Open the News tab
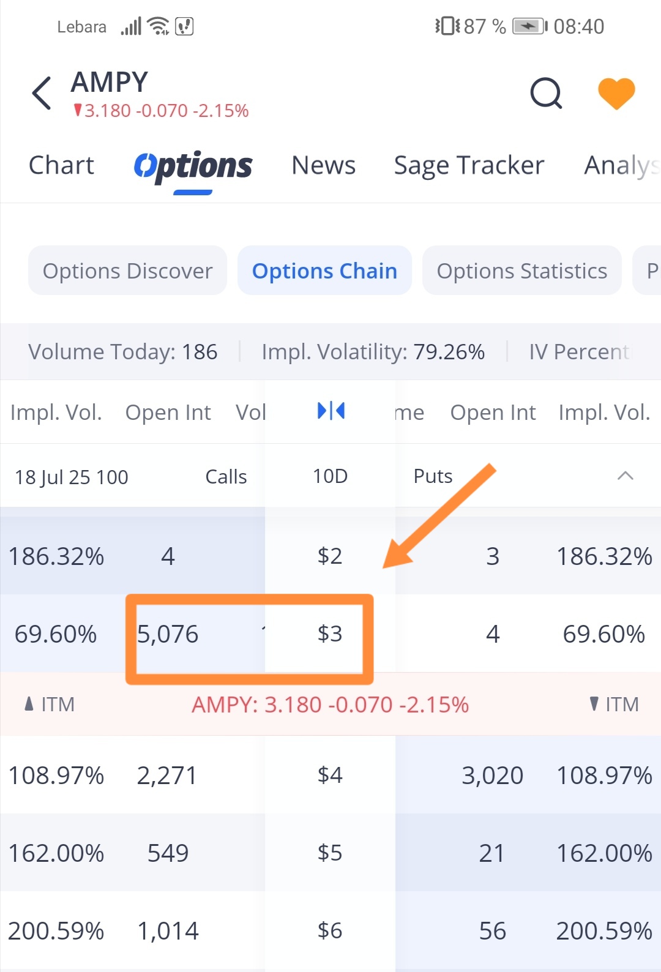The width and height of the screenshot is (661, 972). click(x=323, y=165)
